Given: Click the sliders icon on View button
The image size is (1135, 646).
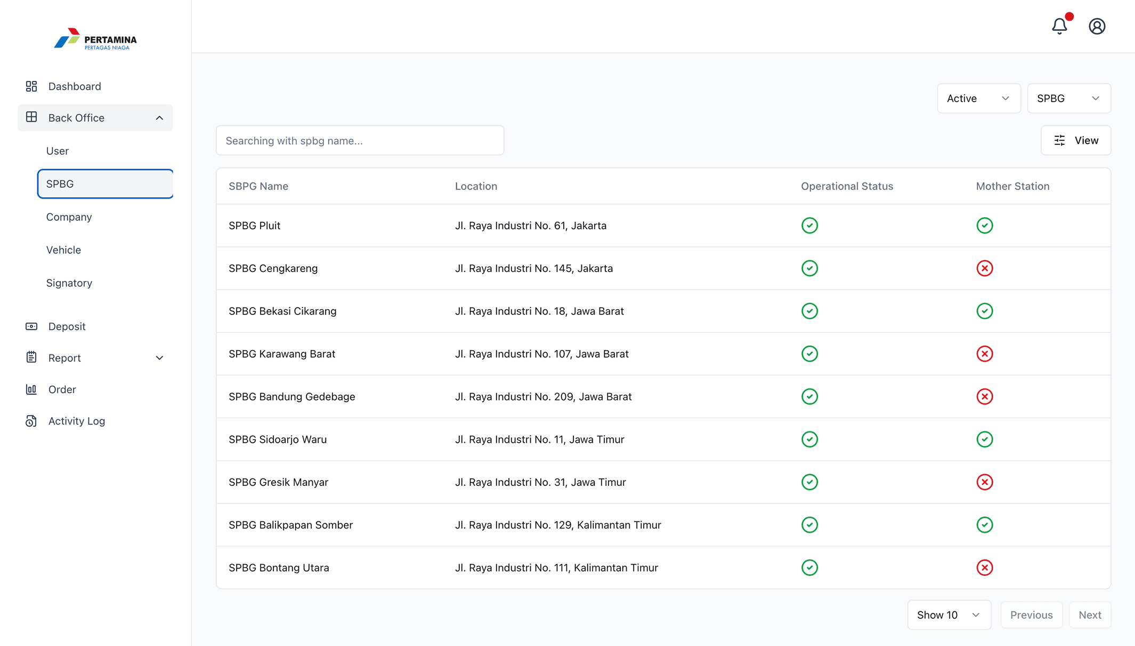Looking at the screenshot, I should tap(1059, 140).
